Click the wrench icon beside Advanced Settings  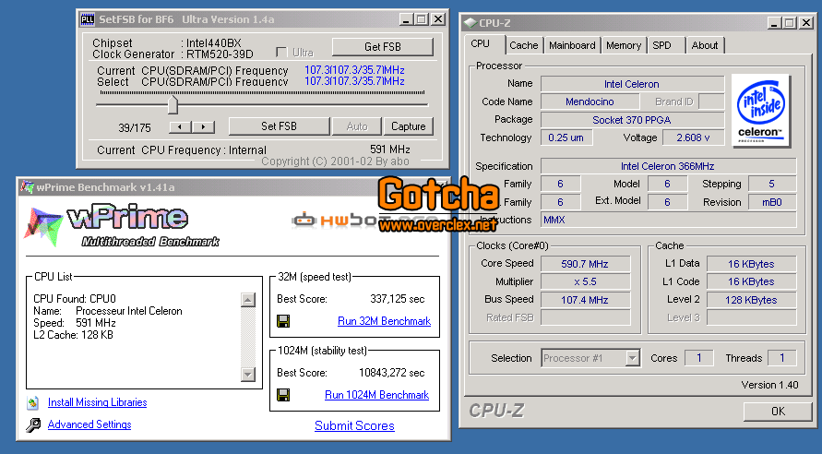tap(33, 424)
